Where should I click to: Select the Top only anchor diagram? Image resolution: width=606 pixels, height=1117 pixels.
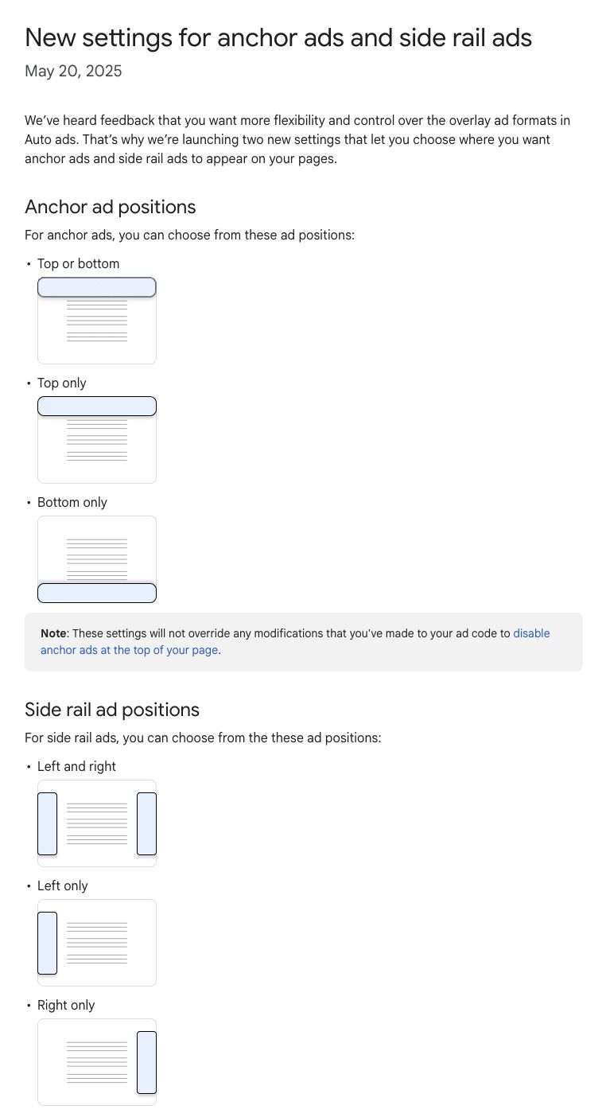(x=97, y=440)
